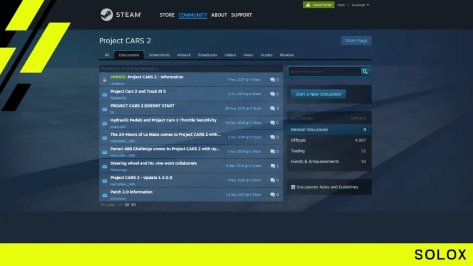Click reply bubble icon on Track IR 5 row
The height and width of the screenshot is (266, 473).
pyautogui.click(x=273, y=94)
